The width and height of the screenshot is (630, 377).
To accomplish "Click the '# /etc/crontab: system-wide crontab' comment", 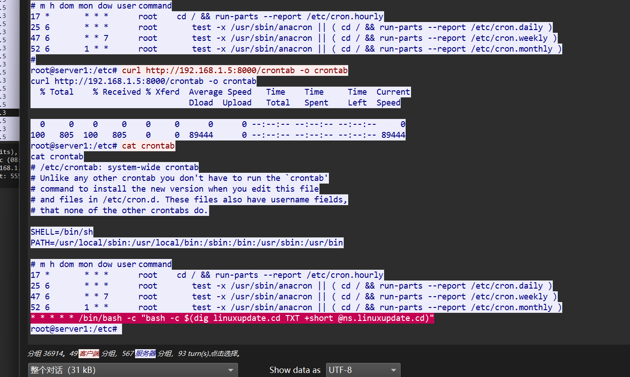I will pyautogui.click(x=114, y=167).
